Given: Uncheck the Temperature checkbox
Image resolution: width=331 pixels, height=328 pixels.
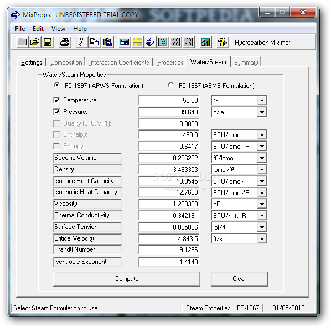Looking at the screenshot, I should [x=56, y=100].
